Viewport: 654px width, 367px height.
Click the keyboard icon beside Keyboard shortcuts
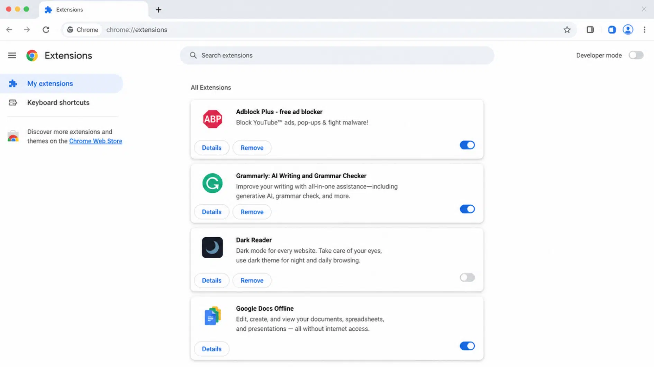tap(13, 103)
